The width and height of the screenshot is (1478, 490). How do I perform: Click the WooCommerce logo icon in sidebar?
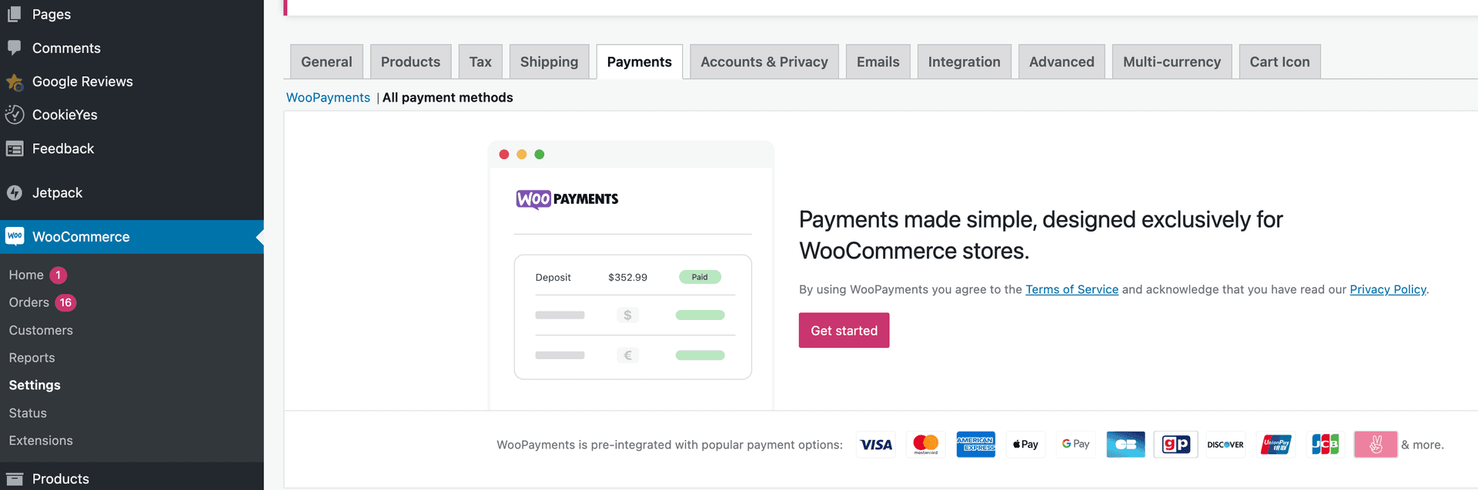pos(15,236)
